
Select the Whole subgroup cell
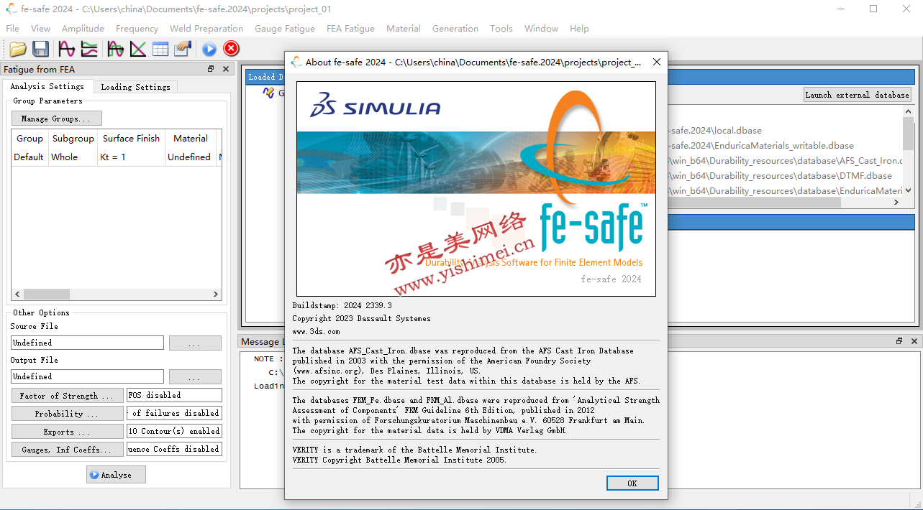(73, 157)
